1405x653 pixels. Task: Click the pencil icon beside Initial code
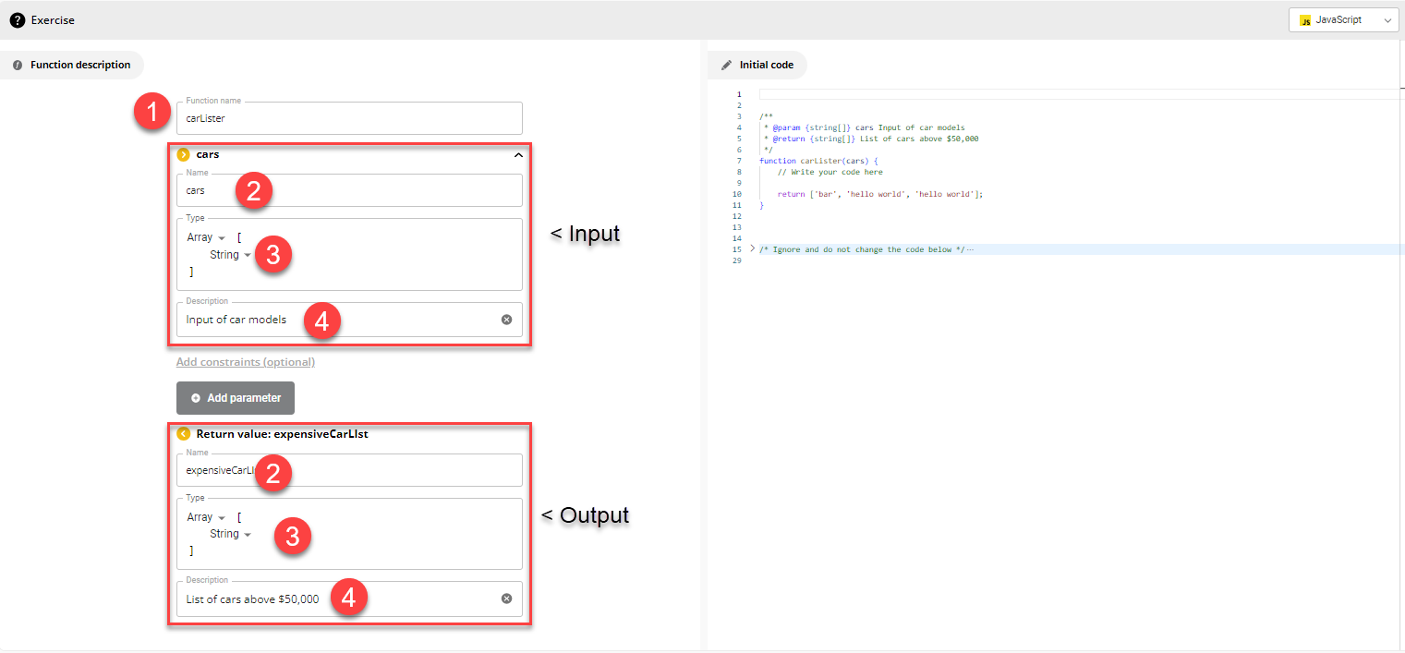(x=726, y=66)
